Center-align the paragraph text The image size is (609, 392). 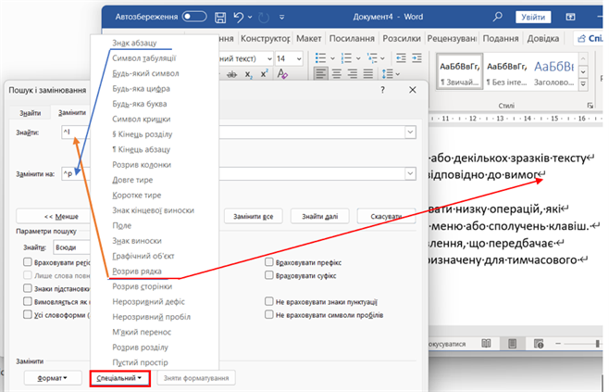[x=335, y=75]
